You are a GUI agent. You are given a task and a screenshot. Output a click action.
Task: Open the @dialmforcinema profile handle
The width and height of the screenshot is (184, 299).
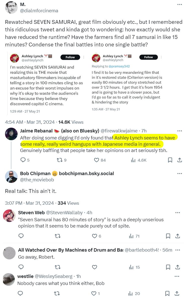pos(39,11)
